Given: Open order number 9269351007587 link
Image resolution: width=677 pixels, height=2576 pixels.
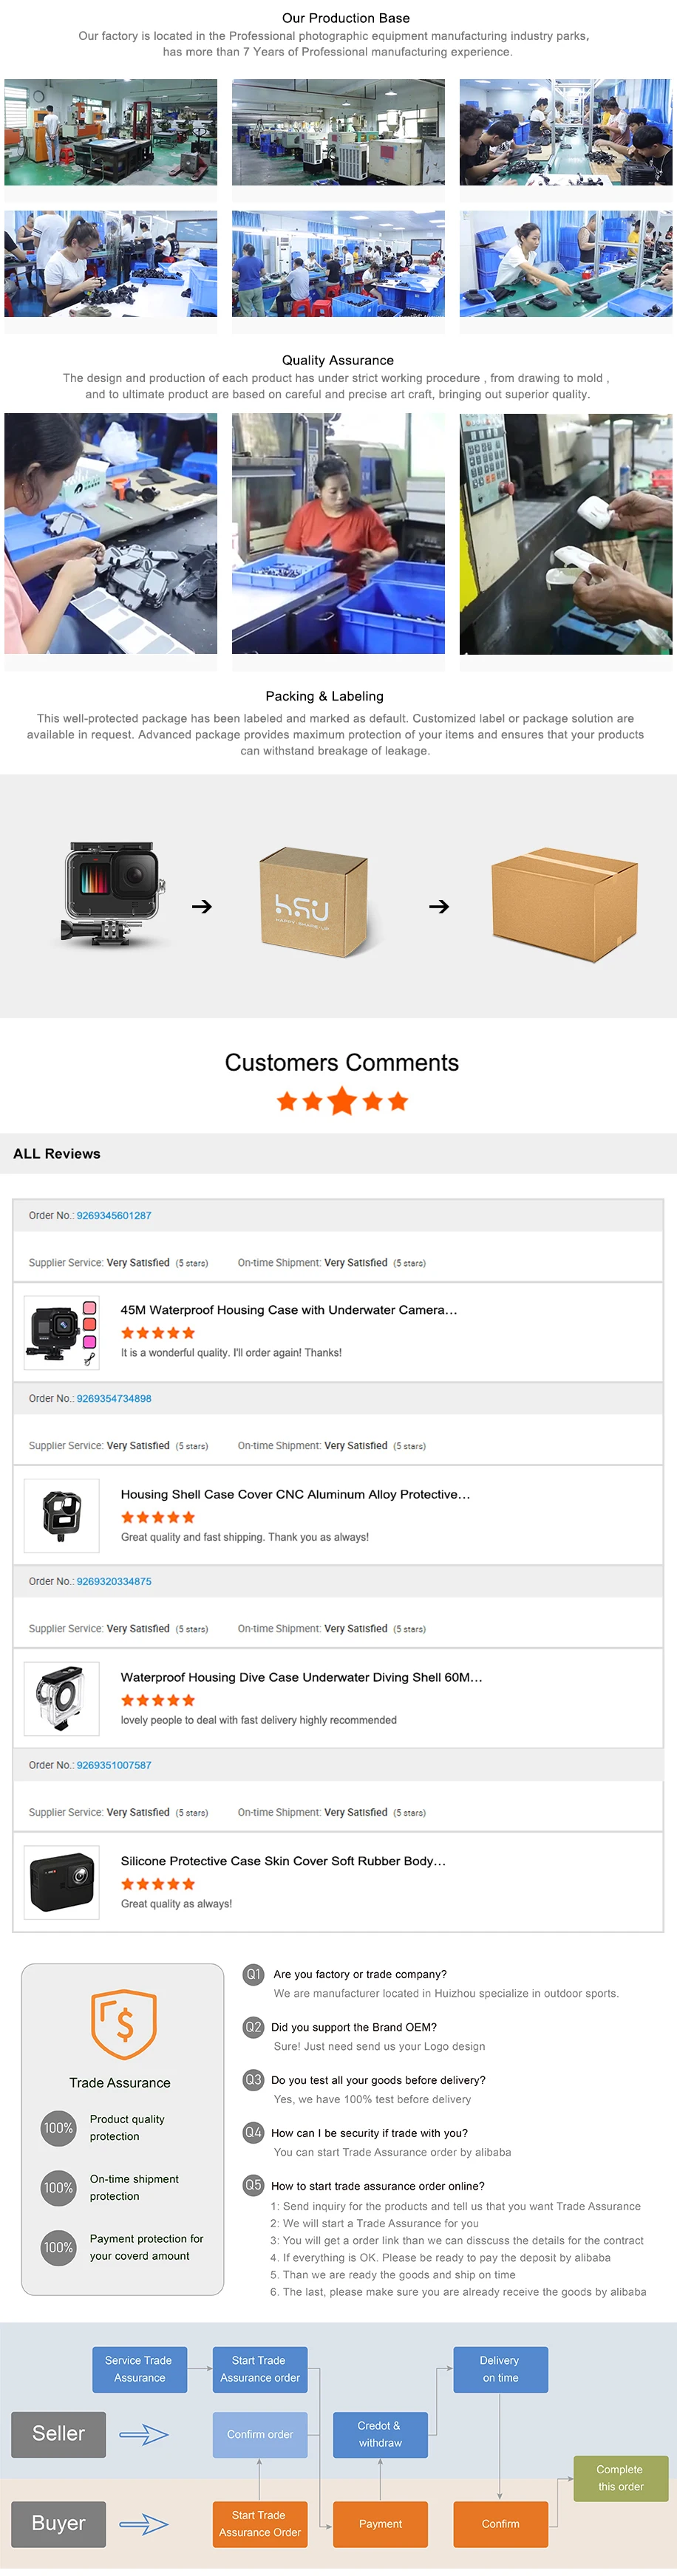Looking at the screenshot, I should click(114, 1765).
